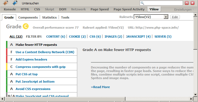
Task: Click the Untersuchen inspect button
Action: pos(30,3)
